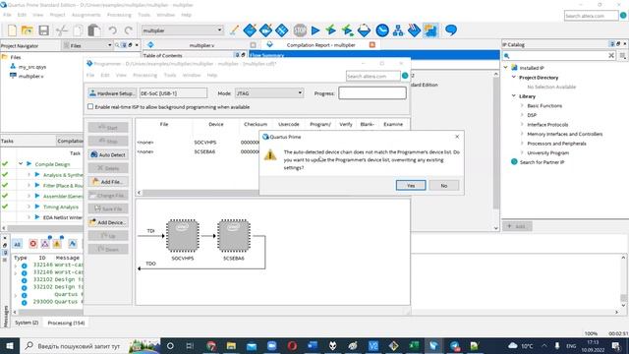Click the round blue timing analyzer icon
Viewport: 629px width, 354px height.
click(x=382, y=30)
